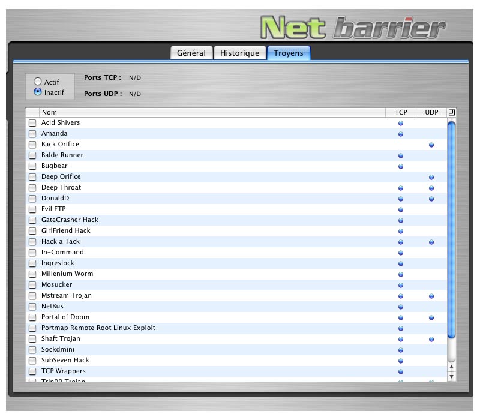Tick the NetBus checkbox
Image resolution: width=480 pixels, height=420 pixels.
tap(32, 307)
